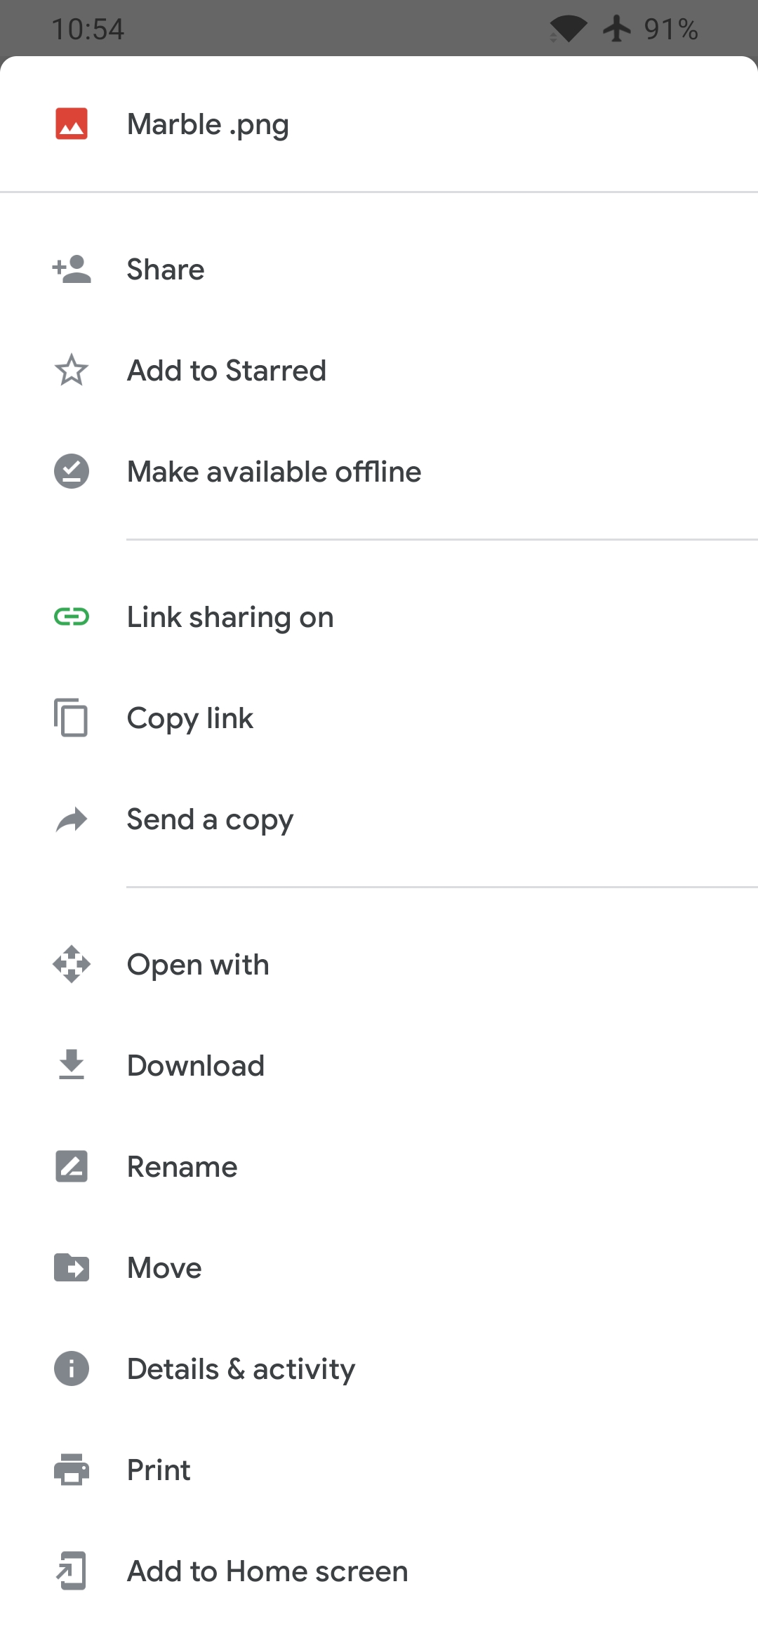Image resolution: width=758 pixels, height=1643 pixels.
Task: Toggle Link sharing on
Action: (x=379, y=617)
